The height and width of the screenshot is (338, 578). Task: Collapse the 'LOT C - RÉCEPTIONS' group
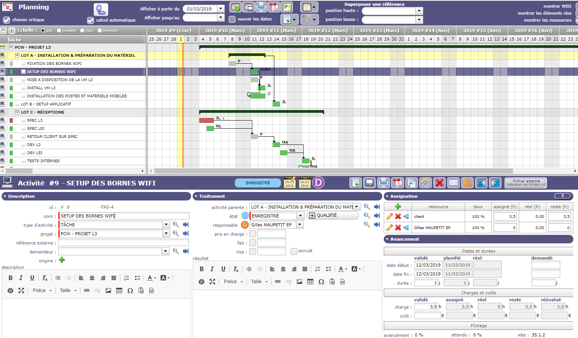(17, 112)
